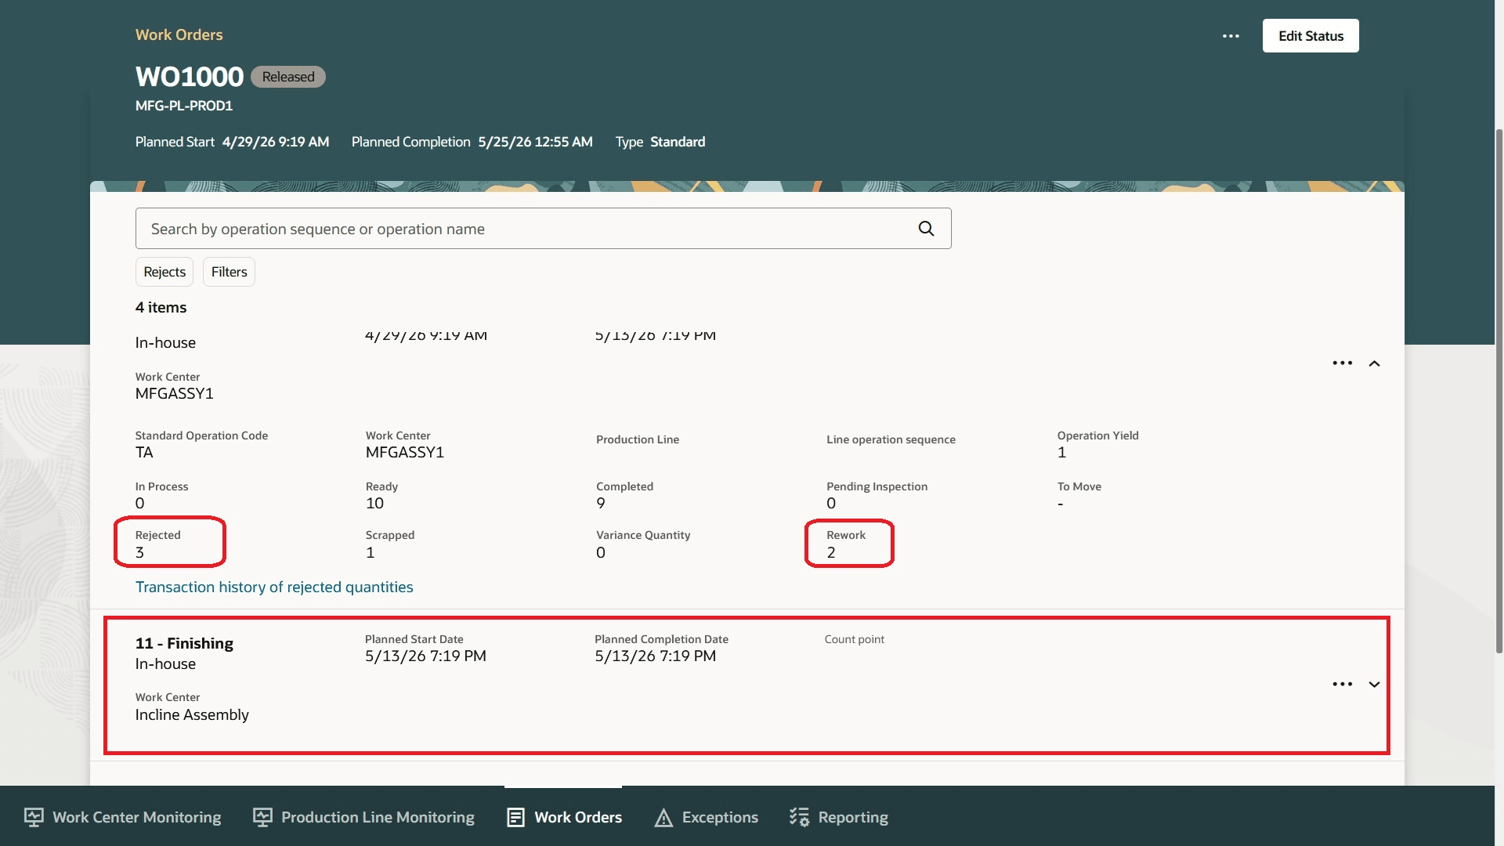Image resolution: width=1504 pixels, height=846 pixels.
Task: Expand the 11 - Finishing operation row
Action: (1374, 685)
